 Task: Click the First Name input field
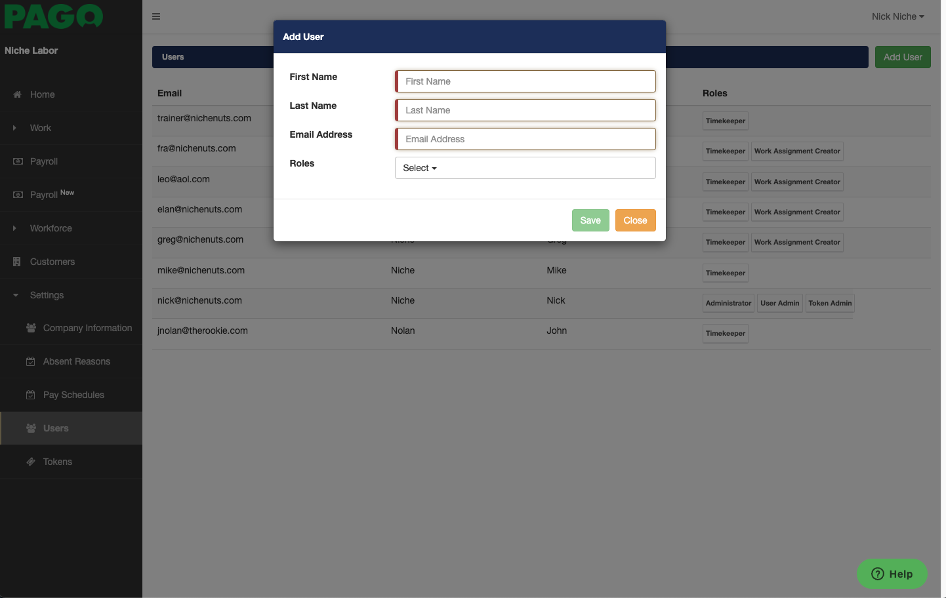(x=526, y=81)
